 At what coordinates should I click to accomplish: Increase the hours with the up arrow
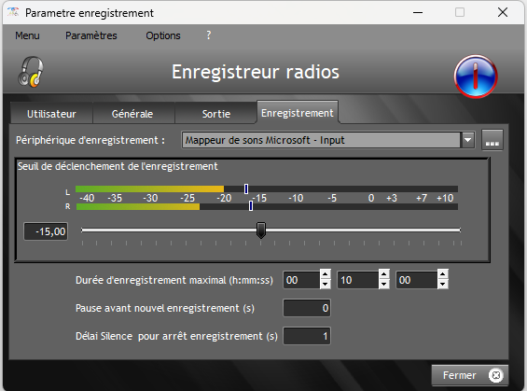click(325, 274)
